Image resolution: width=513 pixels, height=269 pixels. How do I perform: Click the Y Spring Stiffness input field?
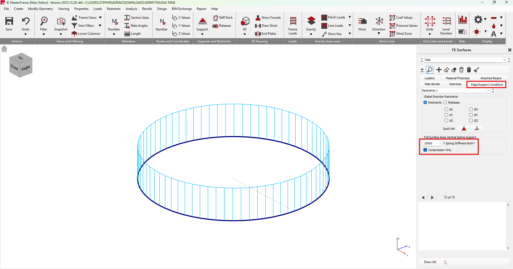click(x=431, y=143)
